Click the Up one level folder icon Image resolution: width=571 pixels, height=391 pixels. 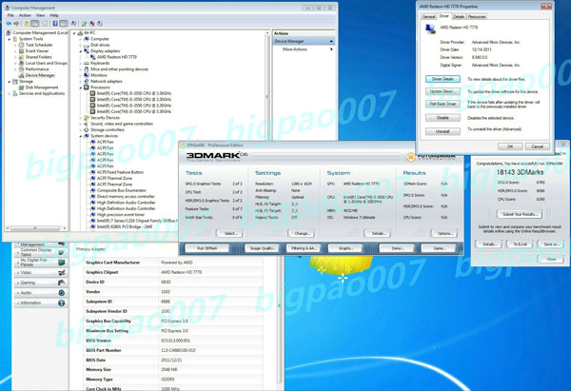point(27,23)
